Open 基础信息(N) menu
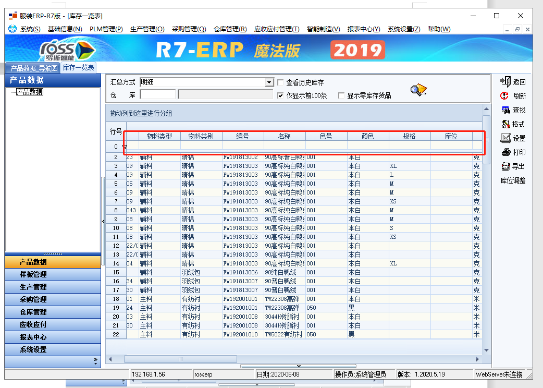 click(65, 29)
